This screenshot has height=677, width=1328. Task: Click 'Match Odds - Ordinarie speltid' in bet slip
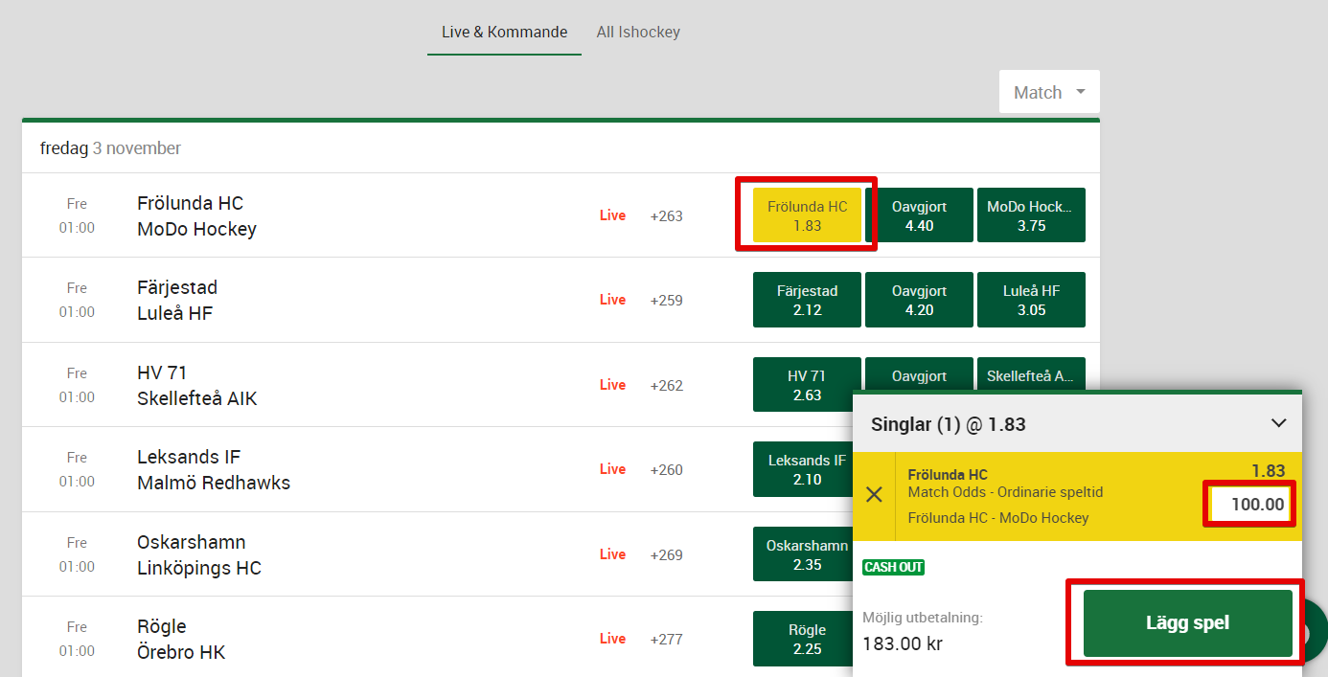pyautogui.click(x=1005, y=492)
